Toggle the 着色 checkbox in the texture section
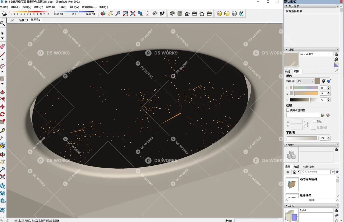The image size is (344, 222). [315, 121]
